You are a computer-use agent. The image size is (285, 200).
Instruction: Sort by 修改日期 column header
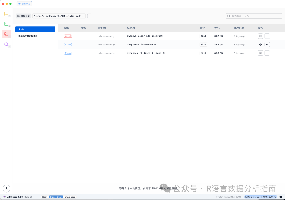239,28
